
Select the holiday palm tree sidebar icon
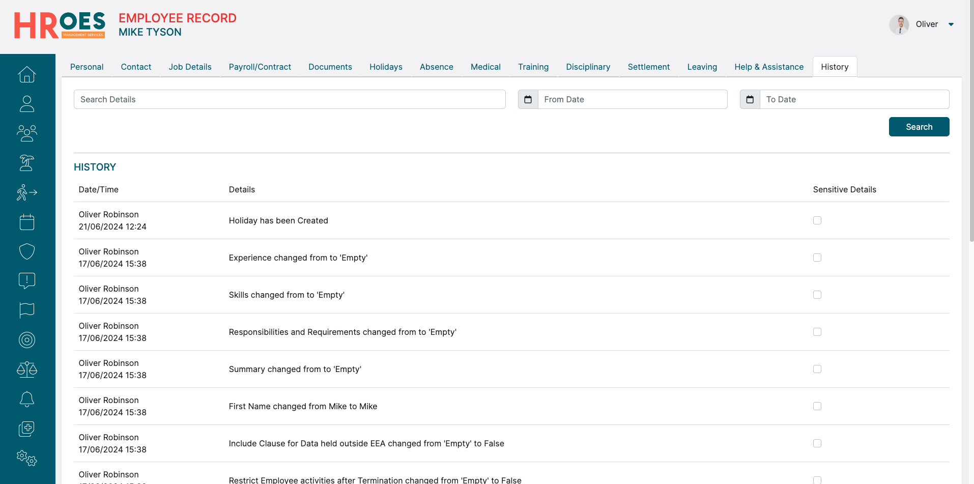[x=27, y=163]
